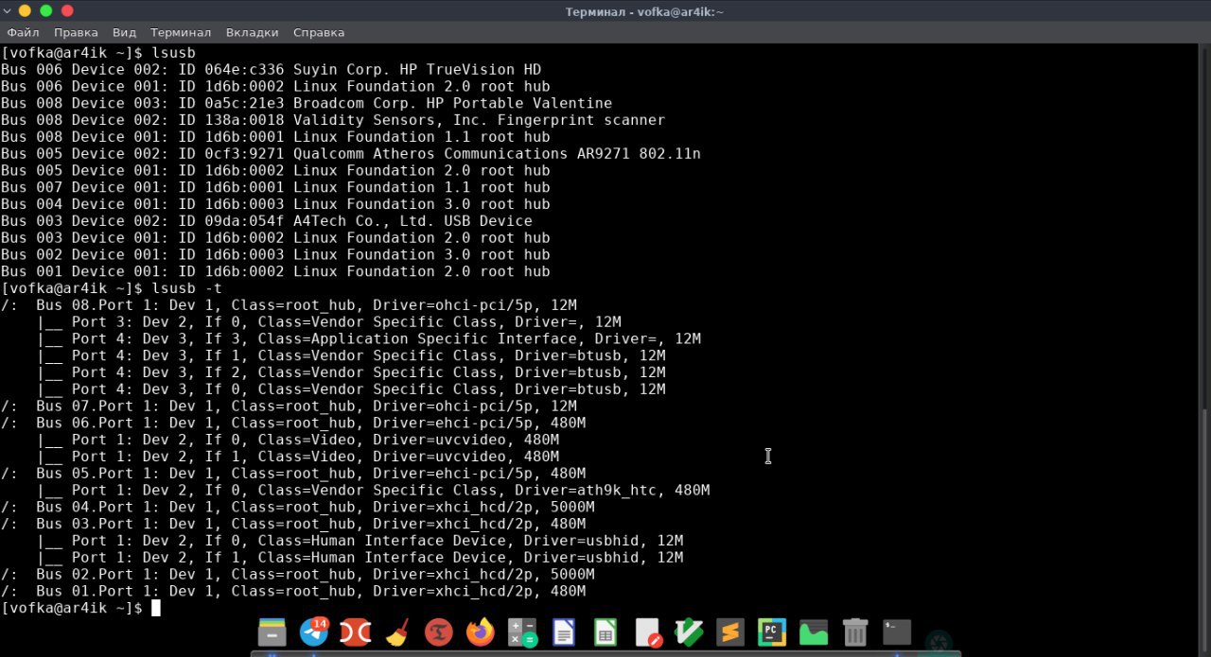Open the Вид menu
This screenshot has width=1211, height=657.
click(124, 32)
